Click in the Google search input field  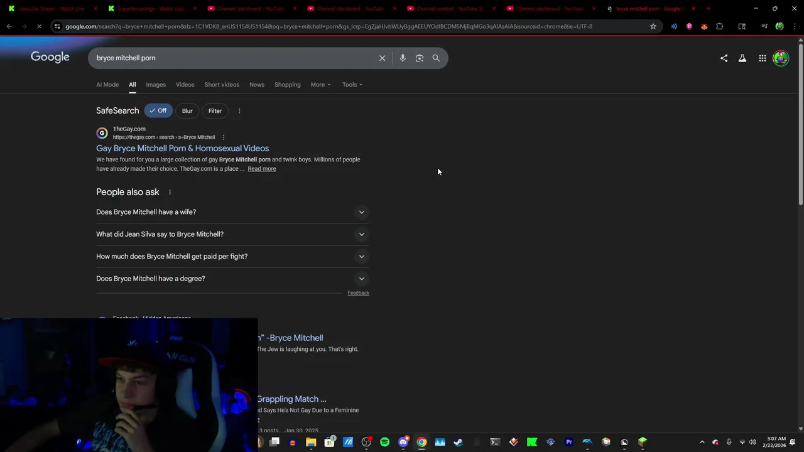pos(232,58)
